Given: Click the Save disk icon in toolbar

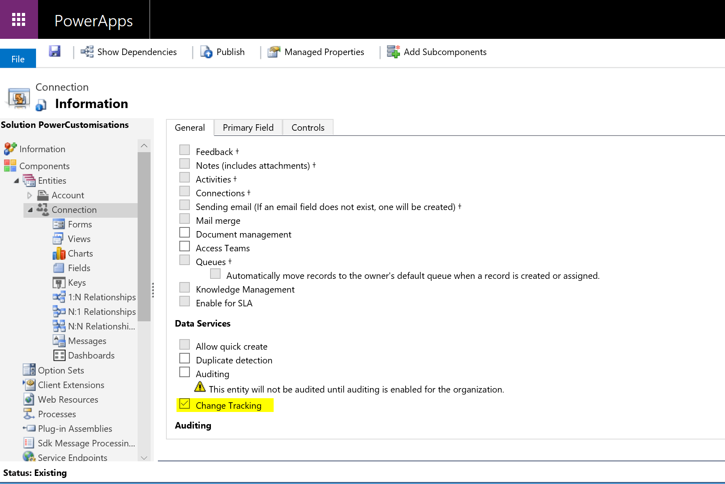Looking at the screenshot, I should click(x=55, y=51).
